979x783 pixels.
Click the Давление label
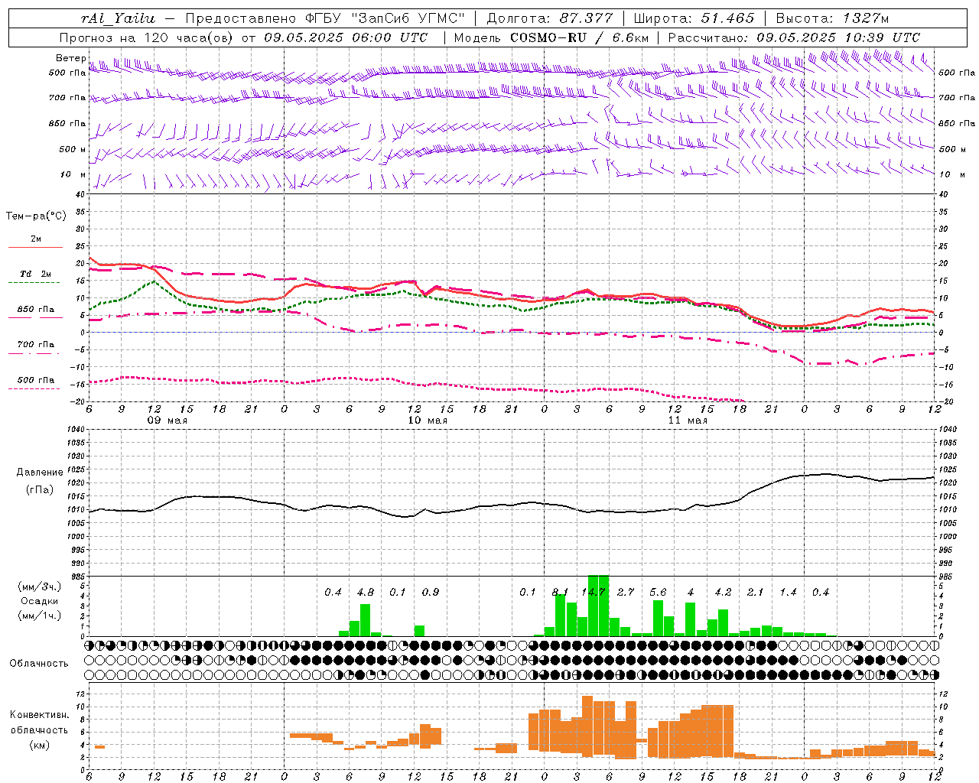(x=40, y=473)
